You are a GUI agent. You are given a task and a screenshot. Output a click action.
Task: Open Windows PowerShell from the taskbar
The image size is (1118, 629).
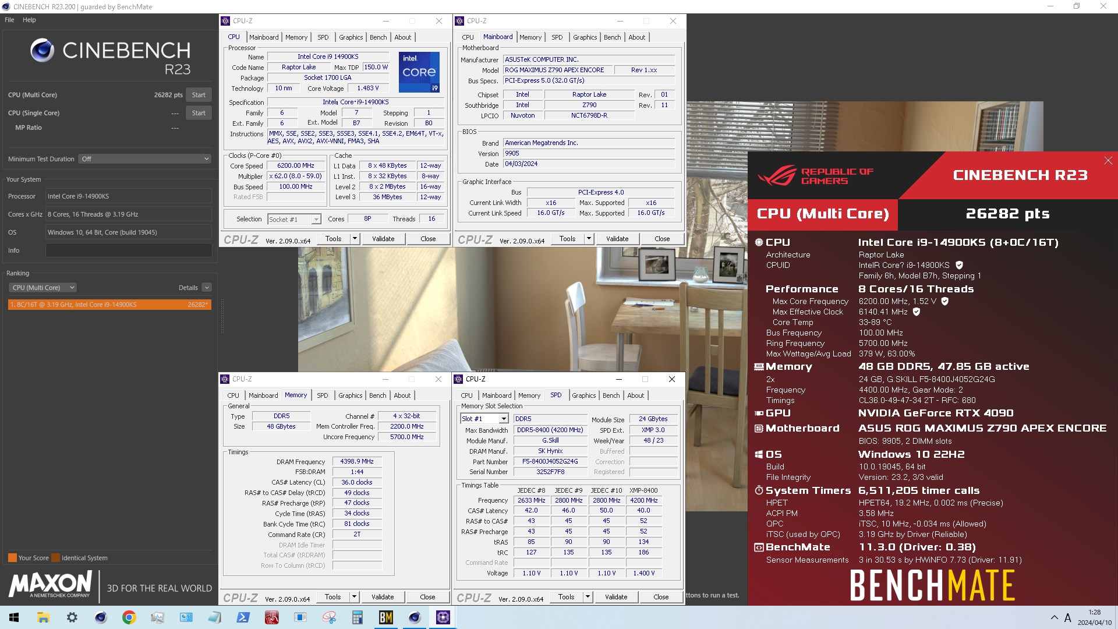(243, 617)
